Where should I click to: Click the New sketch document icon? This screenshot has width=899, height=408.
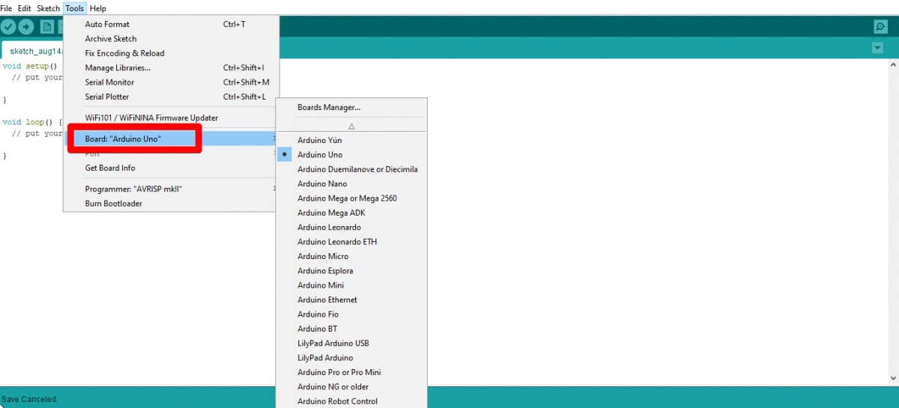47,27
